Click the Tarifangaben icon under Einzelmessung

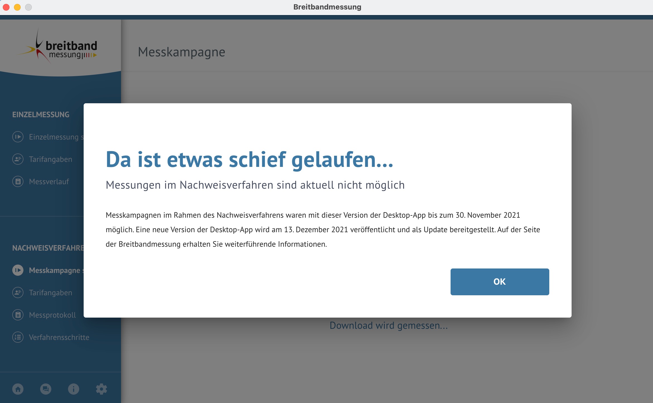point(18,159)
